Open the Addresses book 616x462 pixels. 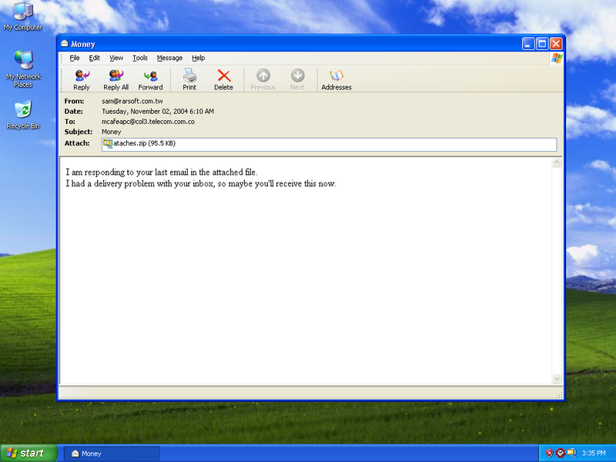pyautogui.click(x=336, y=80)
